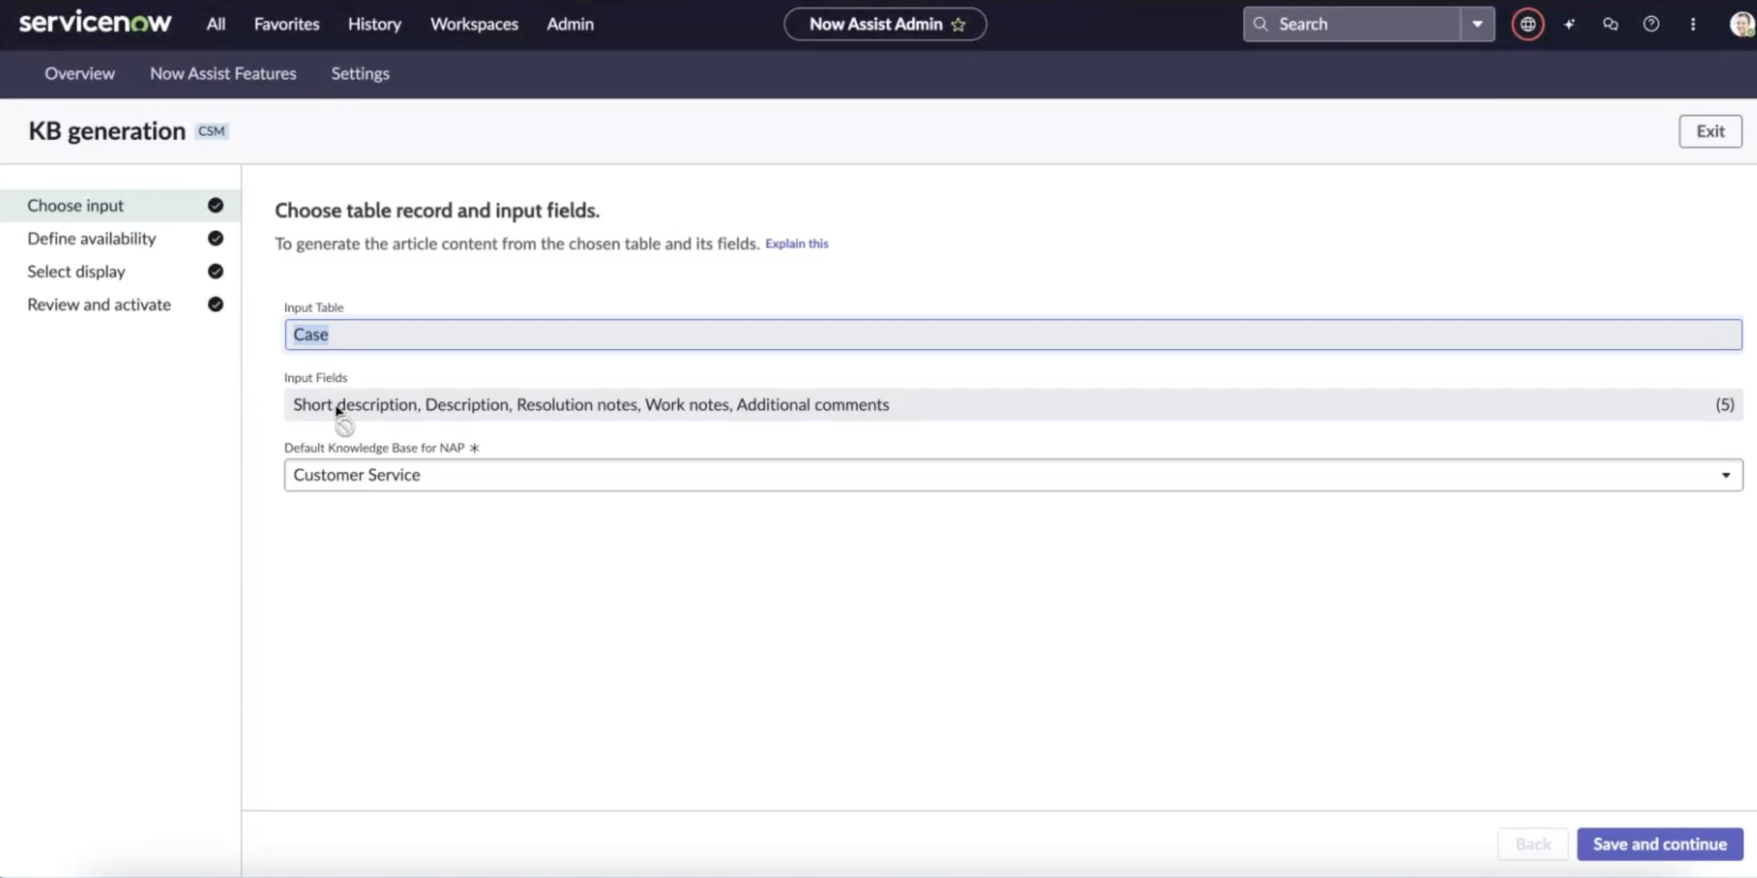Open Now Assist sparkle icon
1757x878 pixels.
coord(1569,25)
